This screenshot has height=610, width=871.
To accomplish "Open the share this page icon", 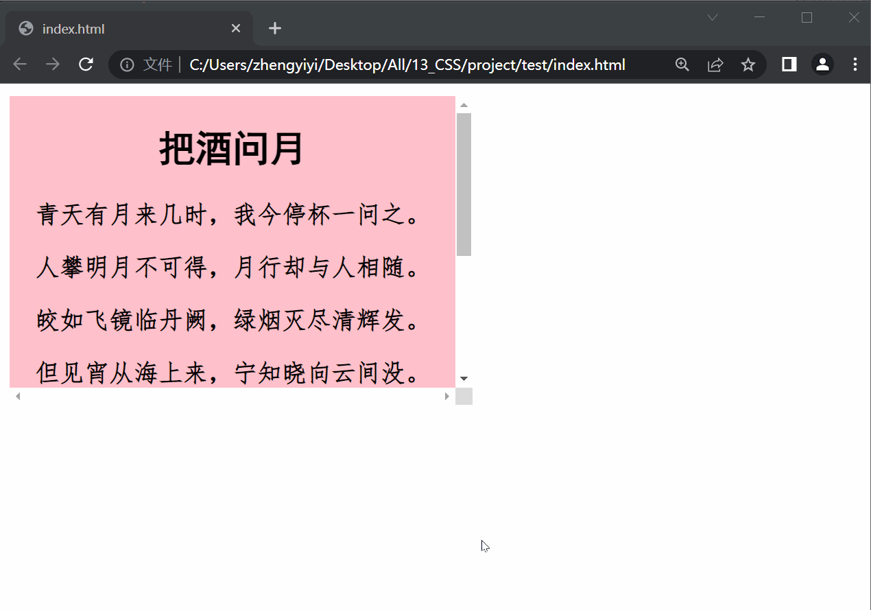I will (x=715, y=64).
